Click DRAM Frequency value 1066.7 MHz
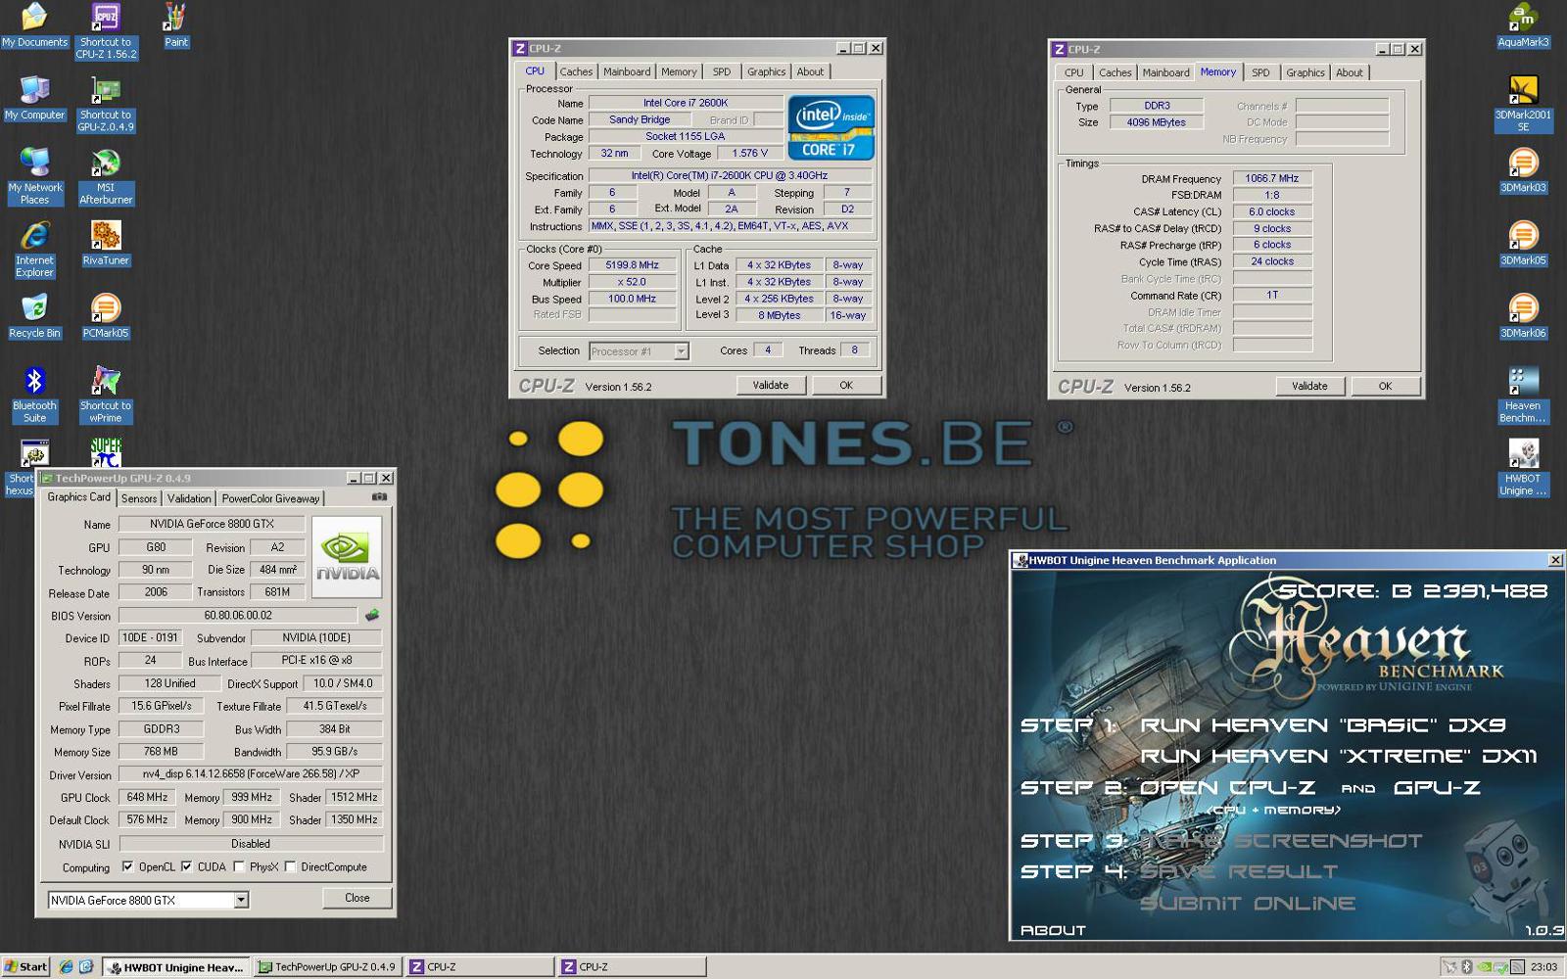Image resolution: width=1567 pixels, height=979 pixels. point(1272,178)
